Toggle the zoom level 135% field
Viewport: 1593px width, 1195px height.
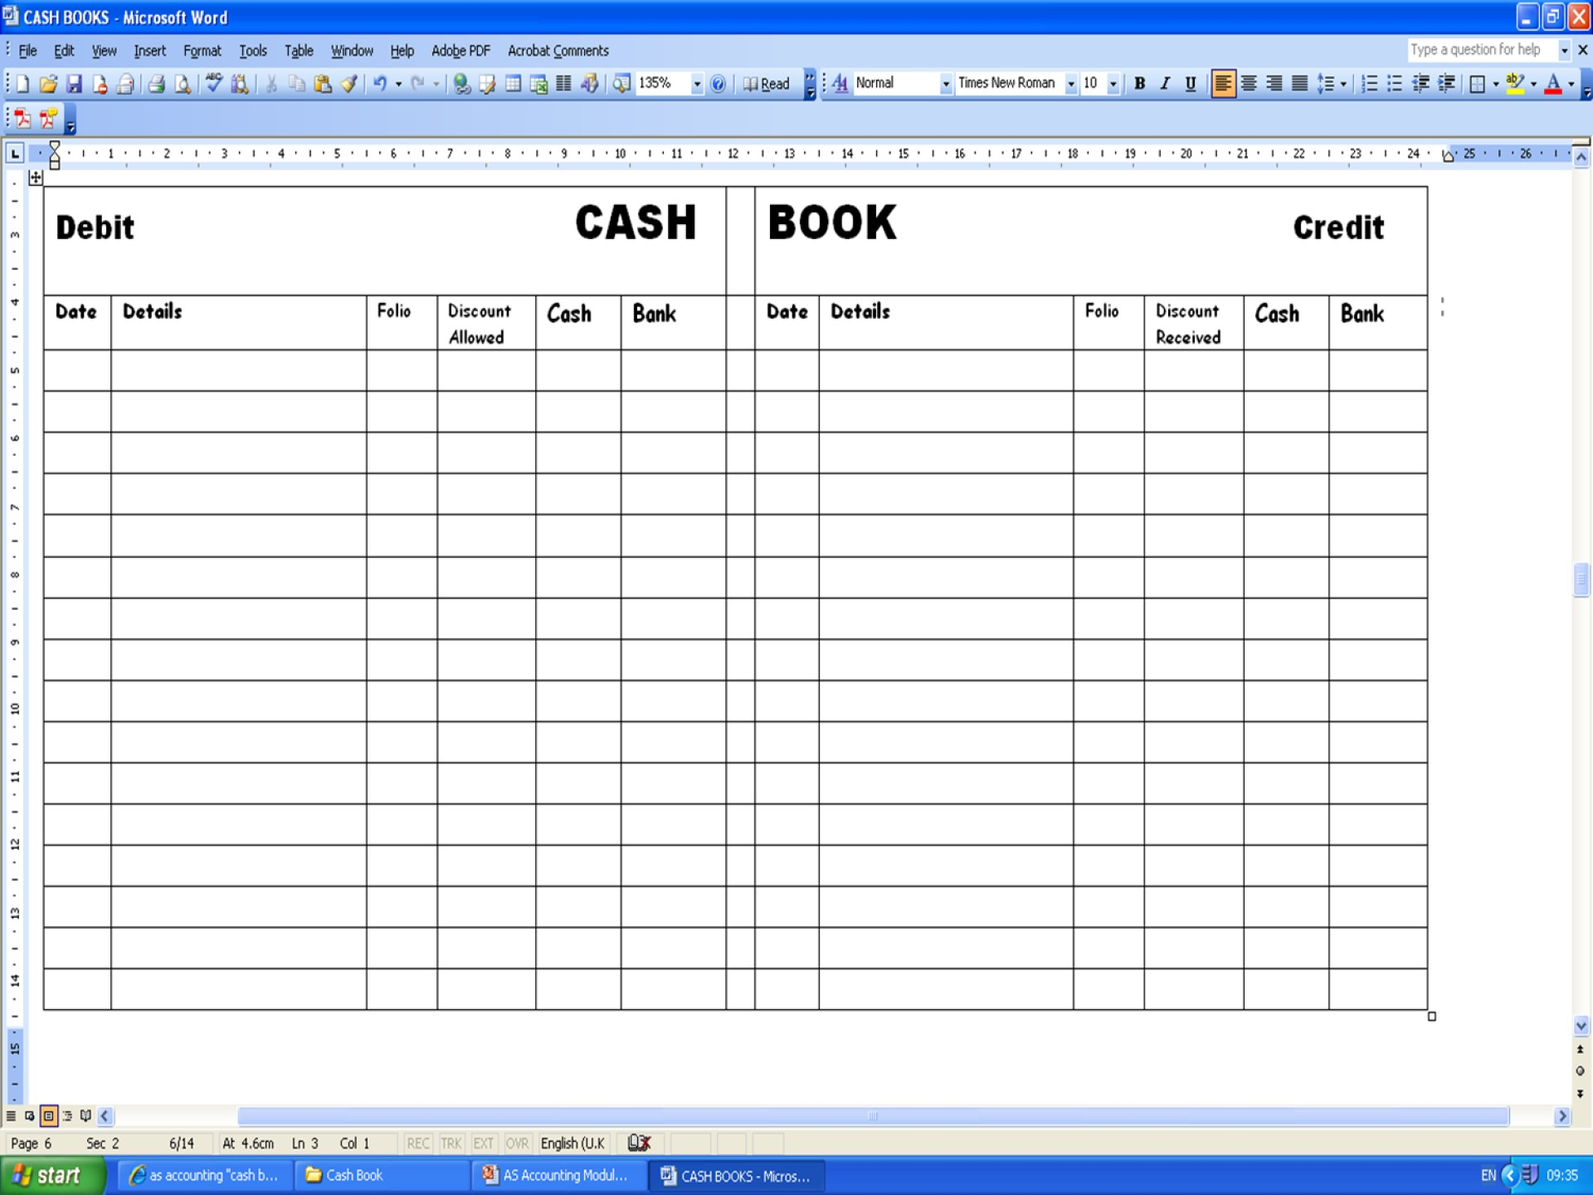pyautogui.click(x=661, y=83)
